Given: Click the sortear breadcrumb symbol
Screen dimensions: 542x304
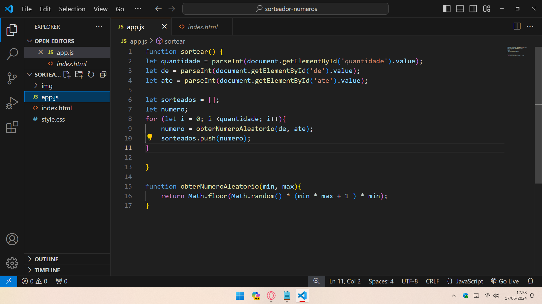Looking at the screenshot, I should pyautogui.click(x=171, y=41).
